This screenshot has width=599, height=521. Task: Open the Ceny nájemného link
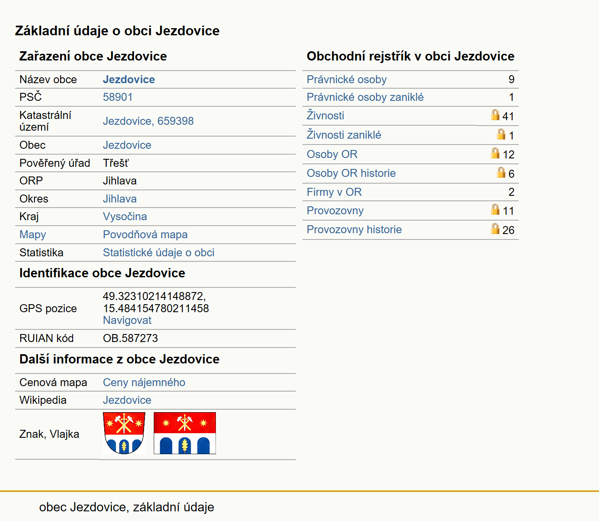144,382
